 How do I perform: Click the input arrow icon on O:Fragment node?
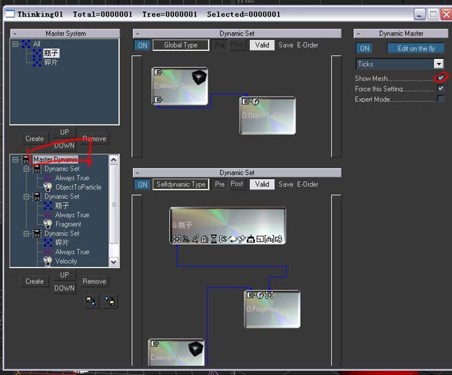[250, 295]
